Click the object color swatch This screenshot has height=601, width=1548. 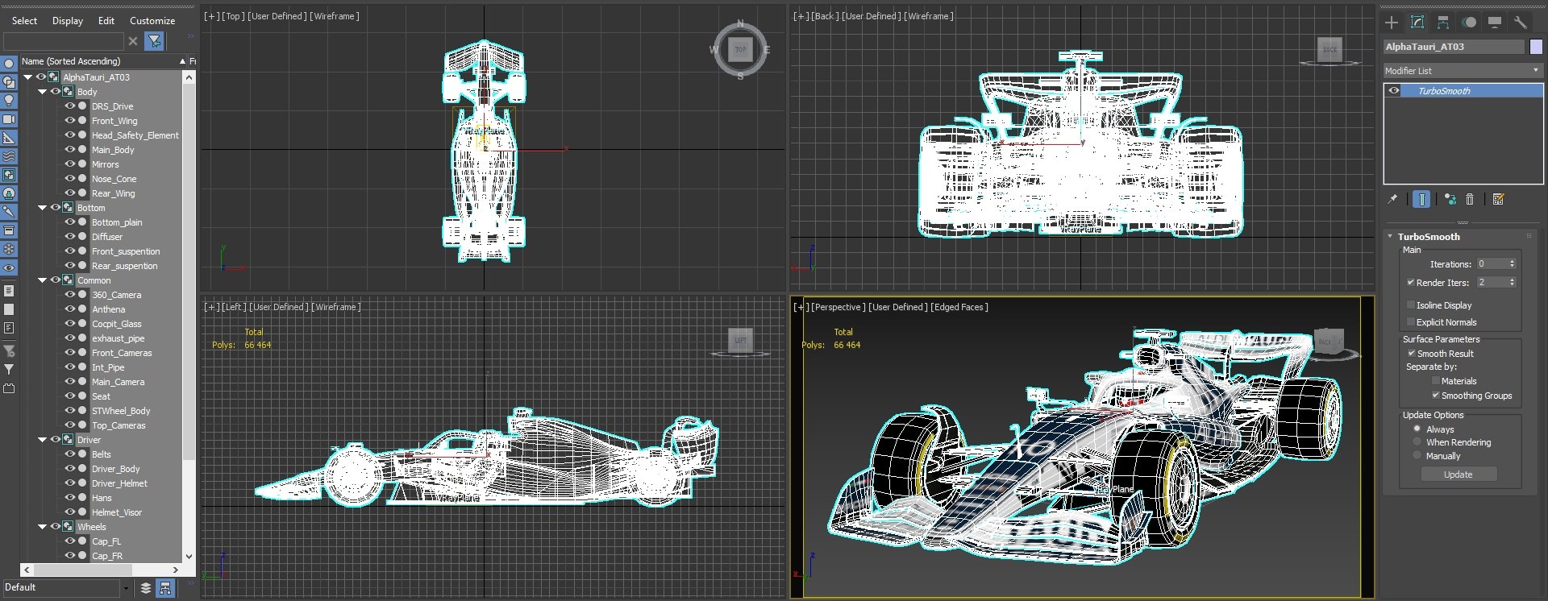pyautogui.click(x=1536, y=47)
